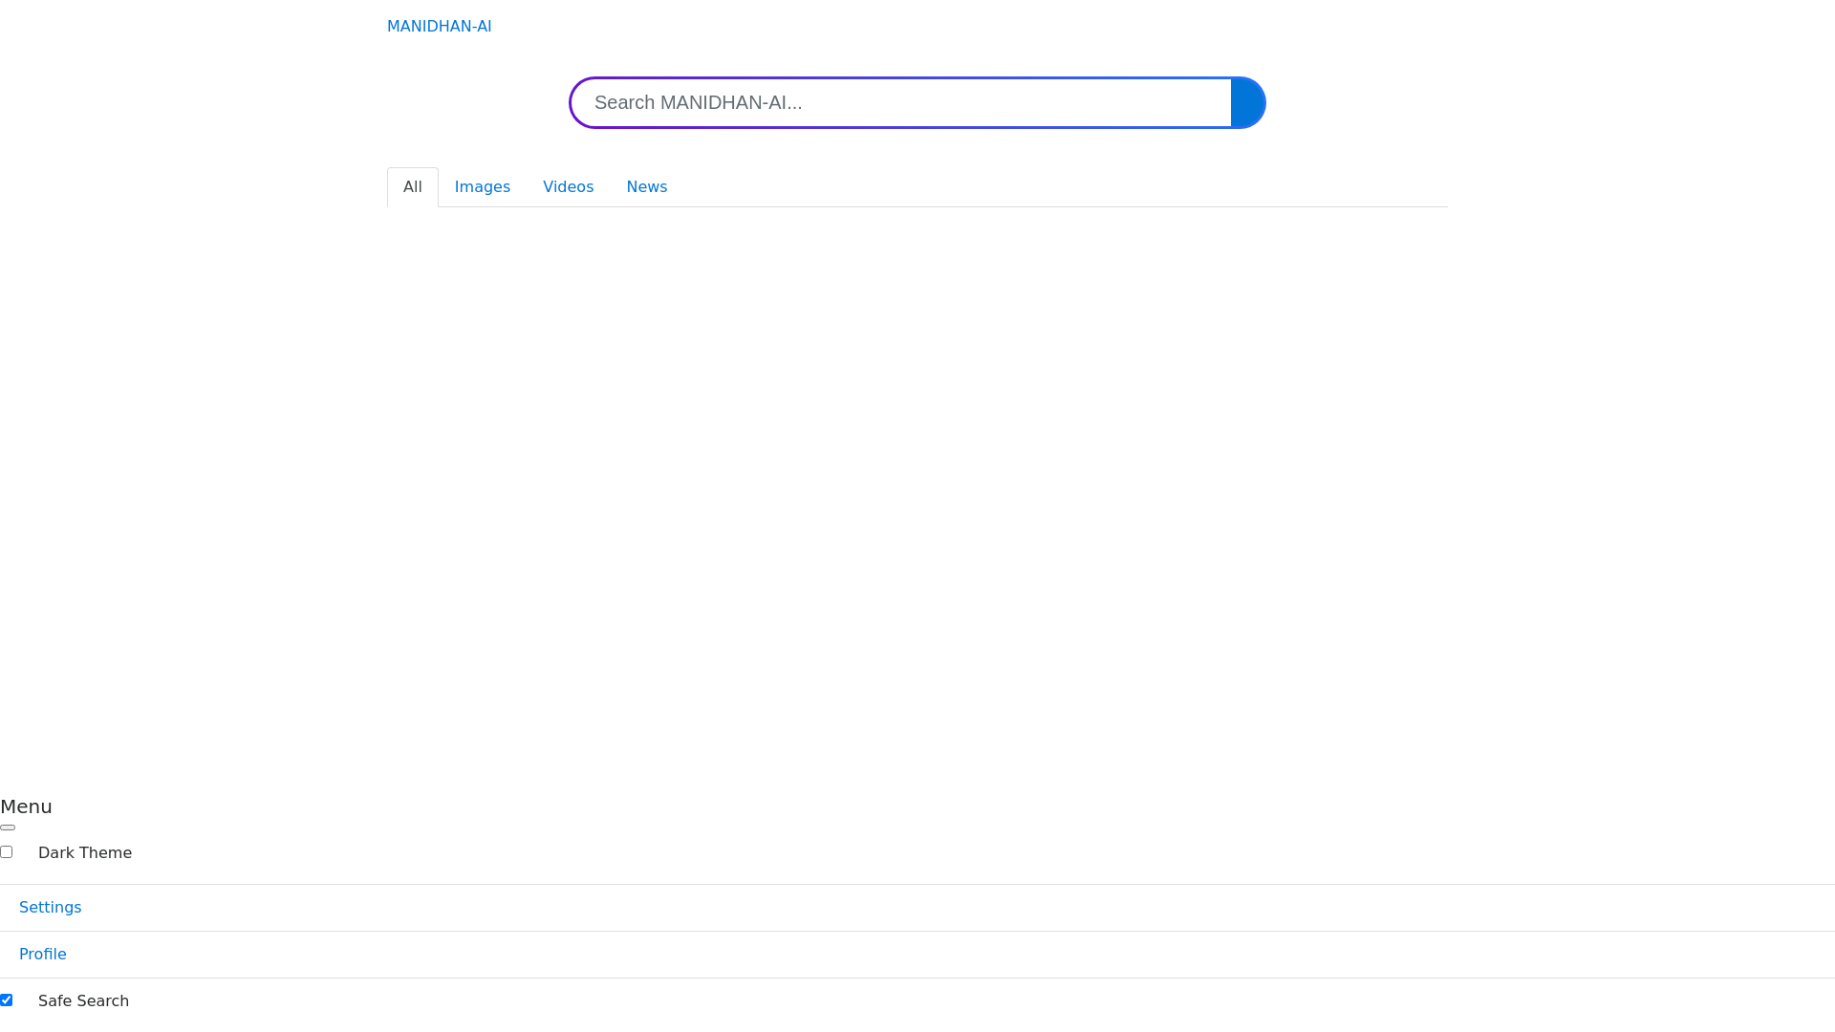The height and width of the screenshot is (1032, 1835).
Task: Open the MANIDHAN-AI home link
Action: 439,27
